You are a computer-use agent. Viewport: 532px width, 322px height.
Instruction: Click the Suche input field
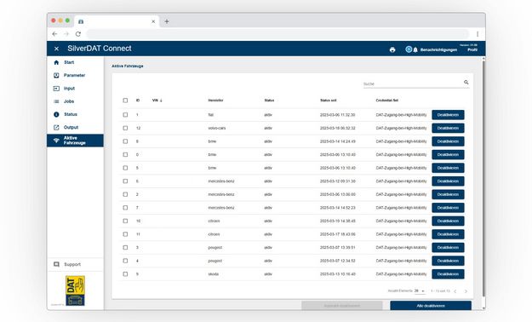point(413,83)
